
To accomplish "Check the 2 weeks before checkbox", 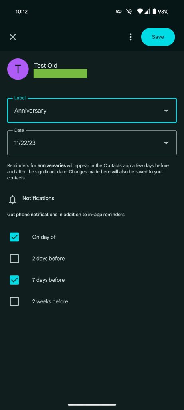I will click(14, 301).
